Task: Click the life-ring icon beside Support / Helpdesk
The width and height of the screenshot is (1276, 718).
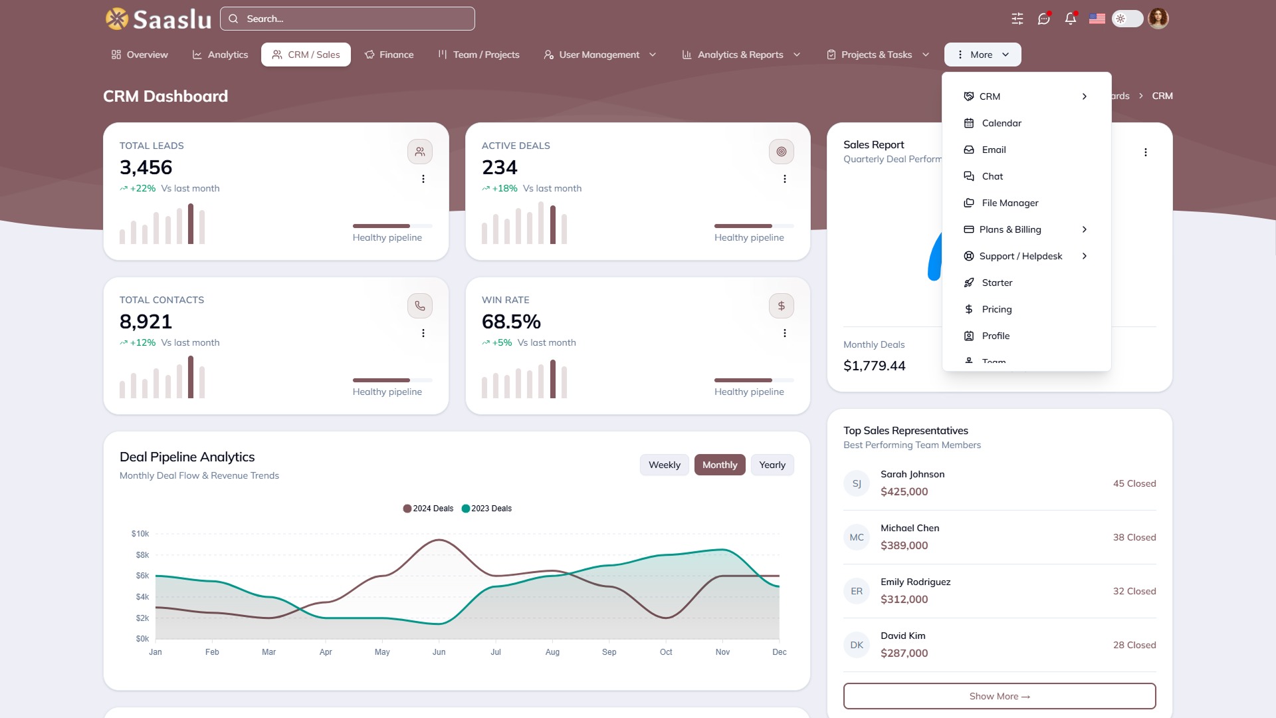Action: 969,256
